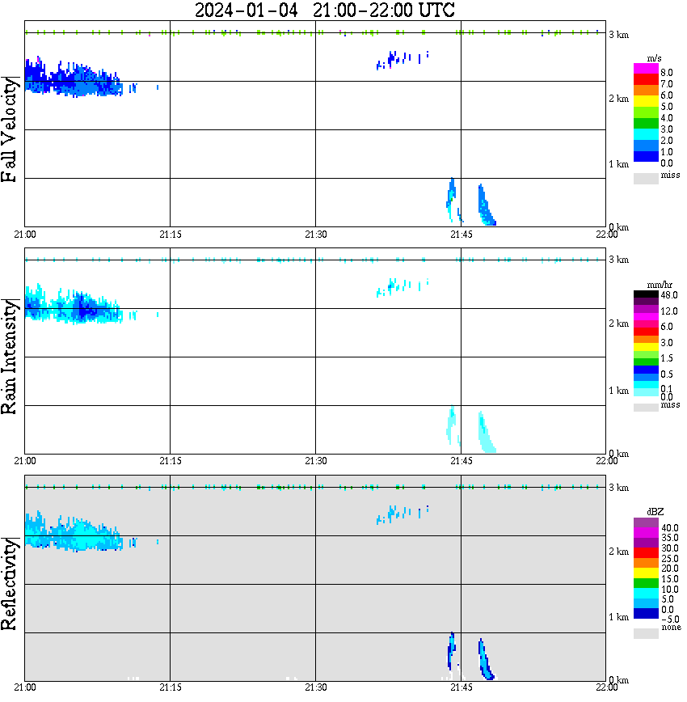Select the orange swatch in the m/s legend
Viewport: 687px width, 702px height.
click(646, 91)
